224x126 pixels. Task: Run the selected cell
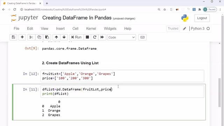[76, 37]
